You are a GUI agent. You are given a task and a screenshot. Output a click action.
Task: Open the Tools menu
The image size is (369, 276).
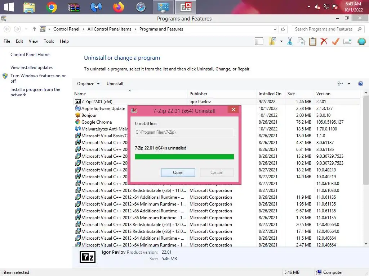coord(49,41)
